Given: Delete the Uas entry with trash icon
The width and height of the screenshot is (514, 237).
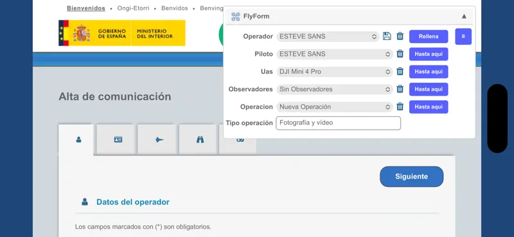Looking at the screenshot, I should [400, 71].
